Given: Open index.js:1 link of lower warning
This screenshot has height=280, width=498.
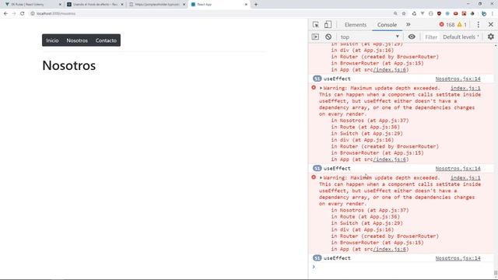Looking at the screenshot, I should click(465, 178).
